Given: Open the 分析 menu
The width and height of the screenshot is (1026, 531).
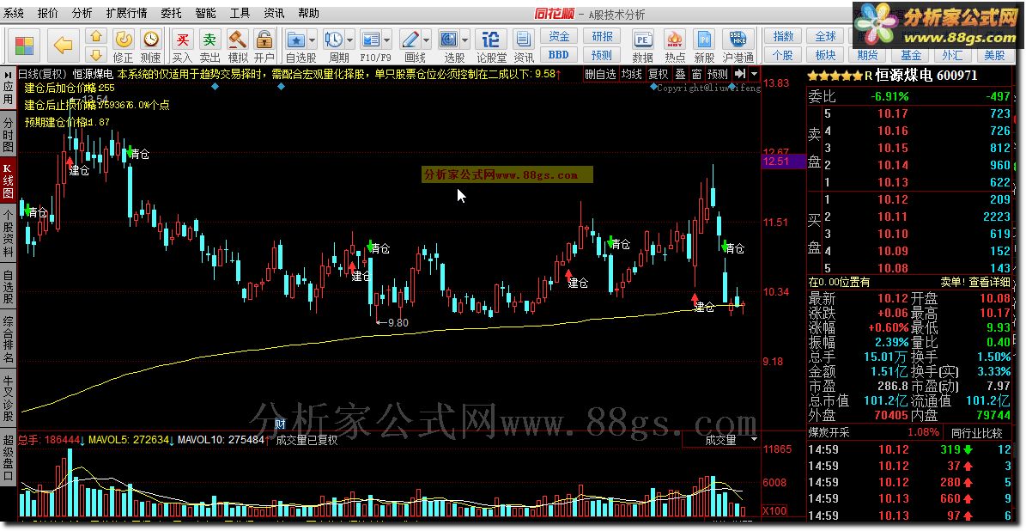Looking at the screenshot, I should 82,13.
